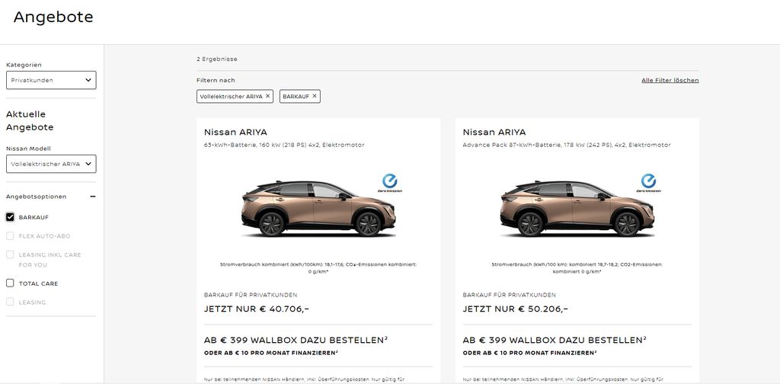780x384 pixels.
Task: Click Wallbox offer under the € 50.206 price
Action: point(555,341)
